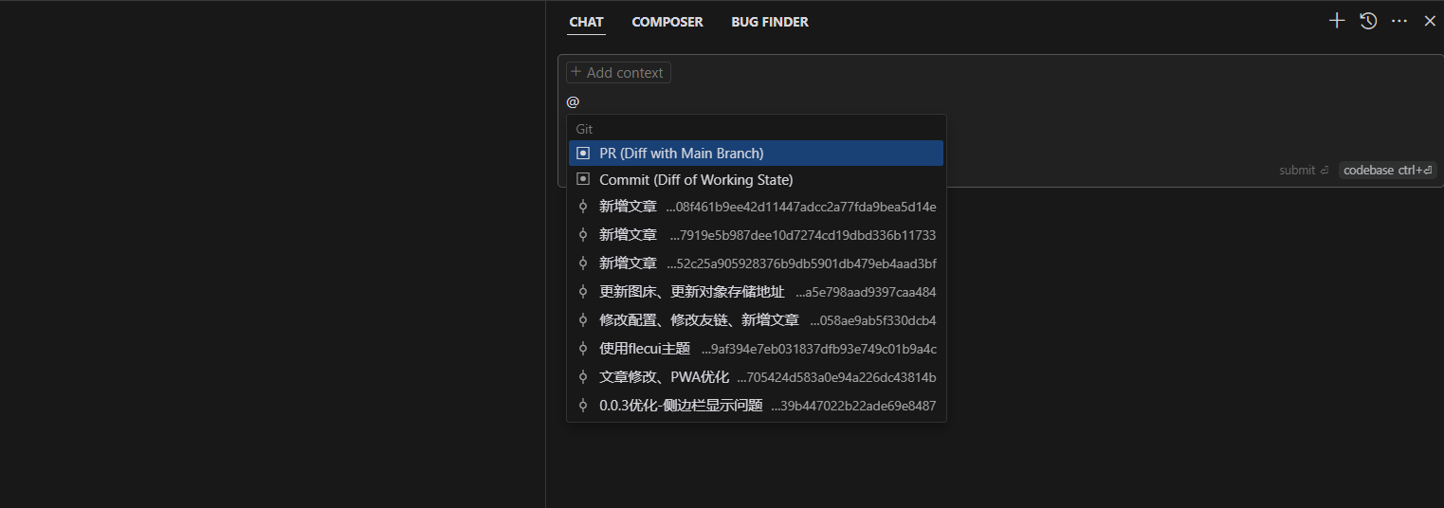Click the codebase ctrl+enter button
Viewport: 1444px width, 508px height.
pos(1387,171)
